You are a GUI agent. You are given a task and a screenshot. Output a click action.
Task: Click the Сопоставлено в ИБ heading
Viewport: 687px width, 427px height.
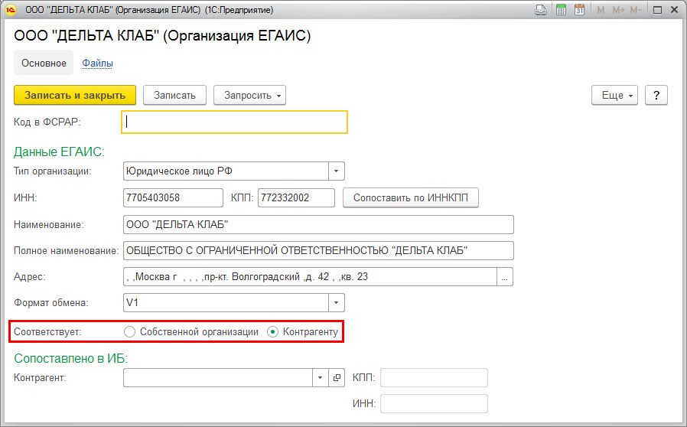[x=70, y=359]
